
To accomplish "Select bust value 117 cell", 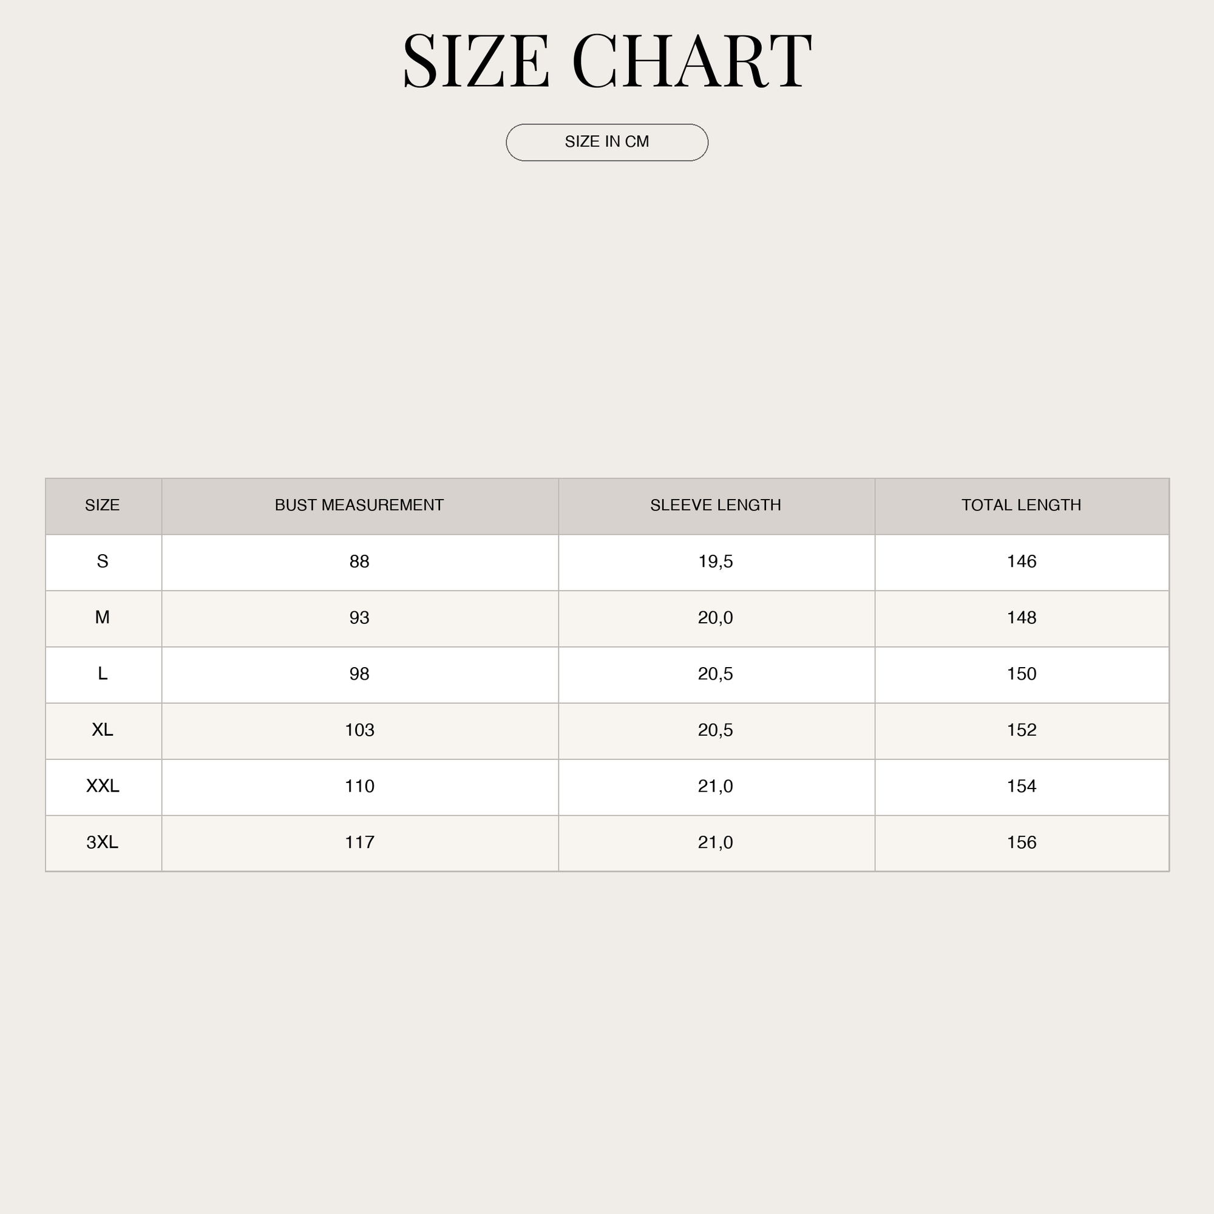I will (x=360, y=843).
